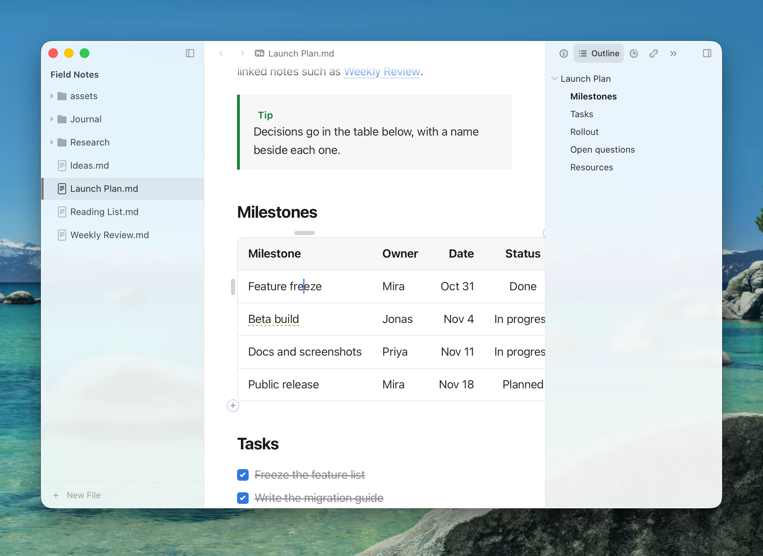Click the Beta build underlined text
Image resolution: width=763 pixels, height=556 pixels.
click(274, 319)
